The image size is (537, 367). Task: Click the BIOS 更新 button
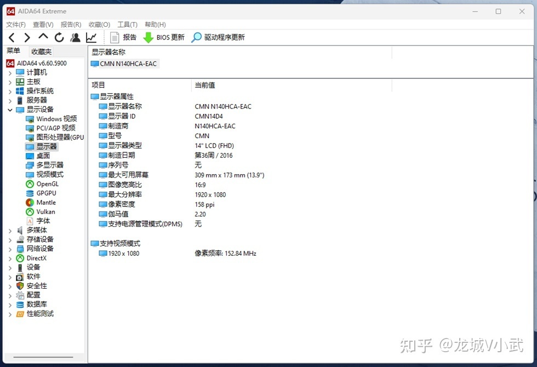pyautogui.click(x=164, y=37)
